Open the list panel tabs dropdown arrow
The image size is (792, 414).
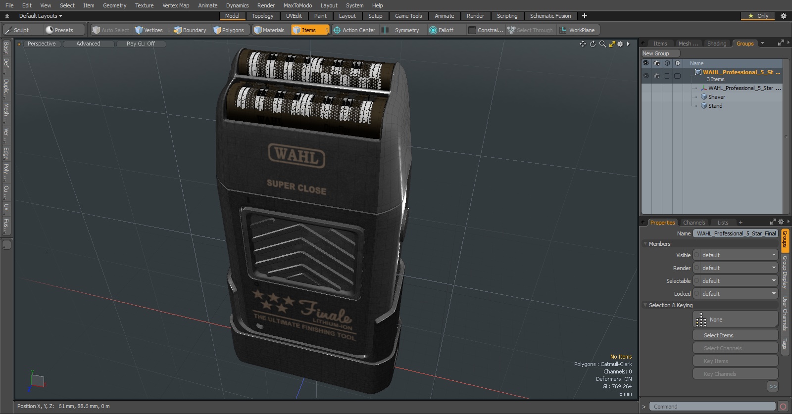pyautogui.click(x=762, y=43)
